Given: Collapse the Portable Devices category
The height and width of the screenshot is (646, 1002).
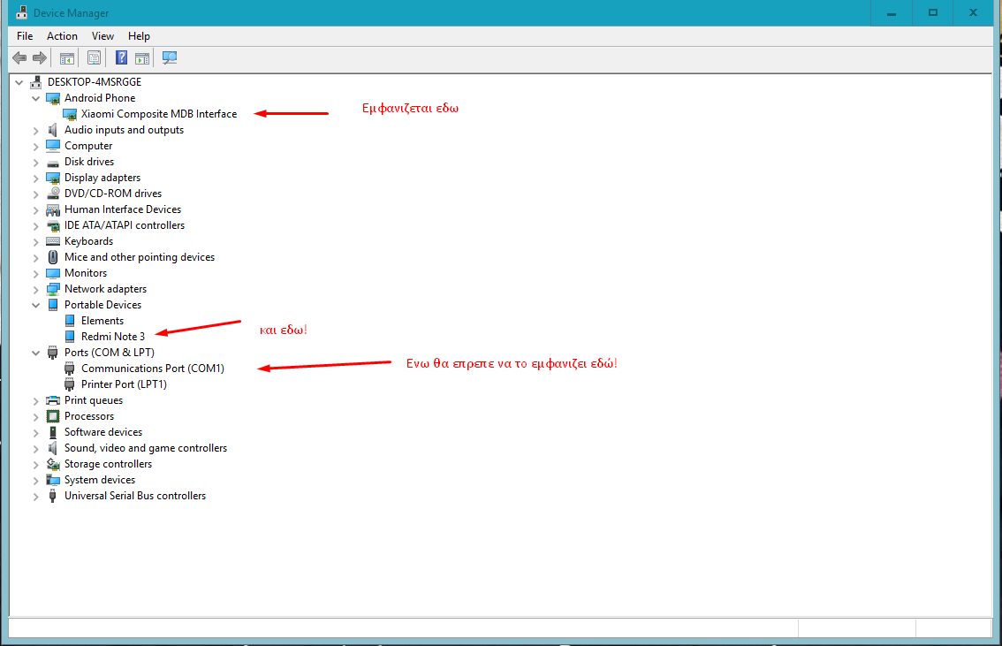Looking at the screenshot, I should point(35,306).
